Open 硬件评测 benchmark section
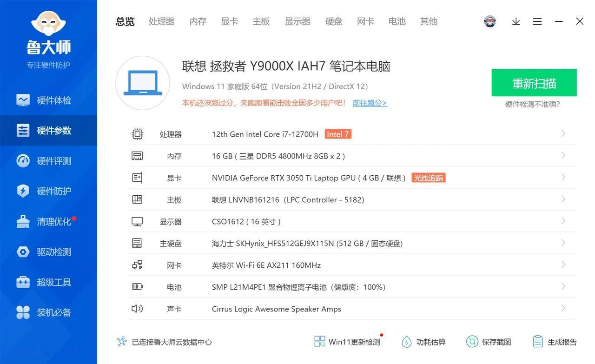Image resolution: width=595 pixels, height=364 pixels. click(x=48, y=161)
